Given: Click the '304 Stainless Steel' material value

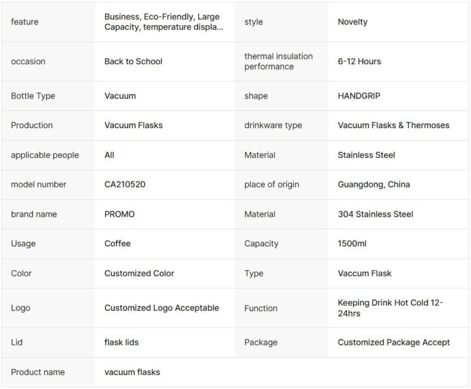Looking at the screenshot, I should point(375,214).
